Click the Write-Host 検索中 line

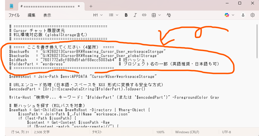[114, 98]
